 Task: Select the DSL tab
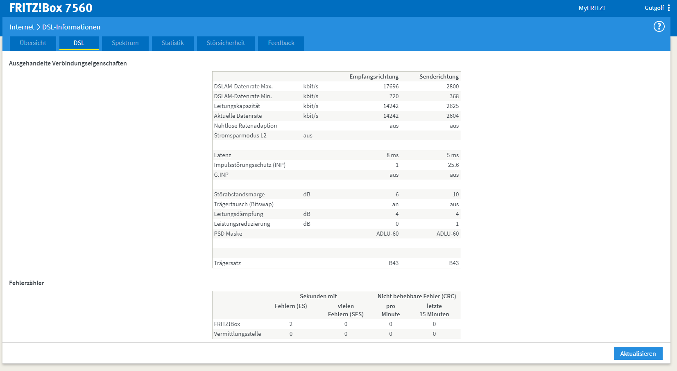[79, 43]
